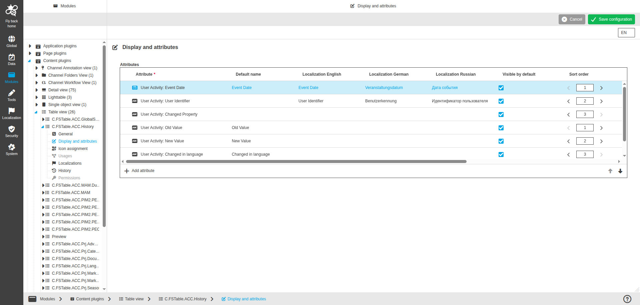
Task: Disable visibility for User Activity: Old Value
Action: click(x=501, y=128)
